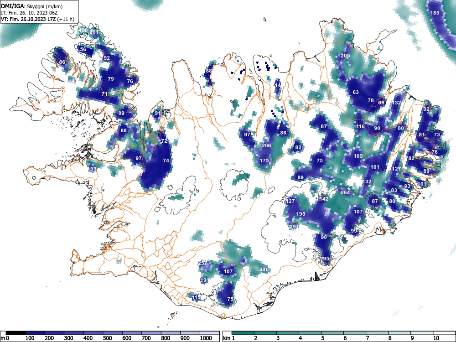This screenshot has width=456, height=342.
Task: Click the '5' label on the km scale
Action: [322, 338]
